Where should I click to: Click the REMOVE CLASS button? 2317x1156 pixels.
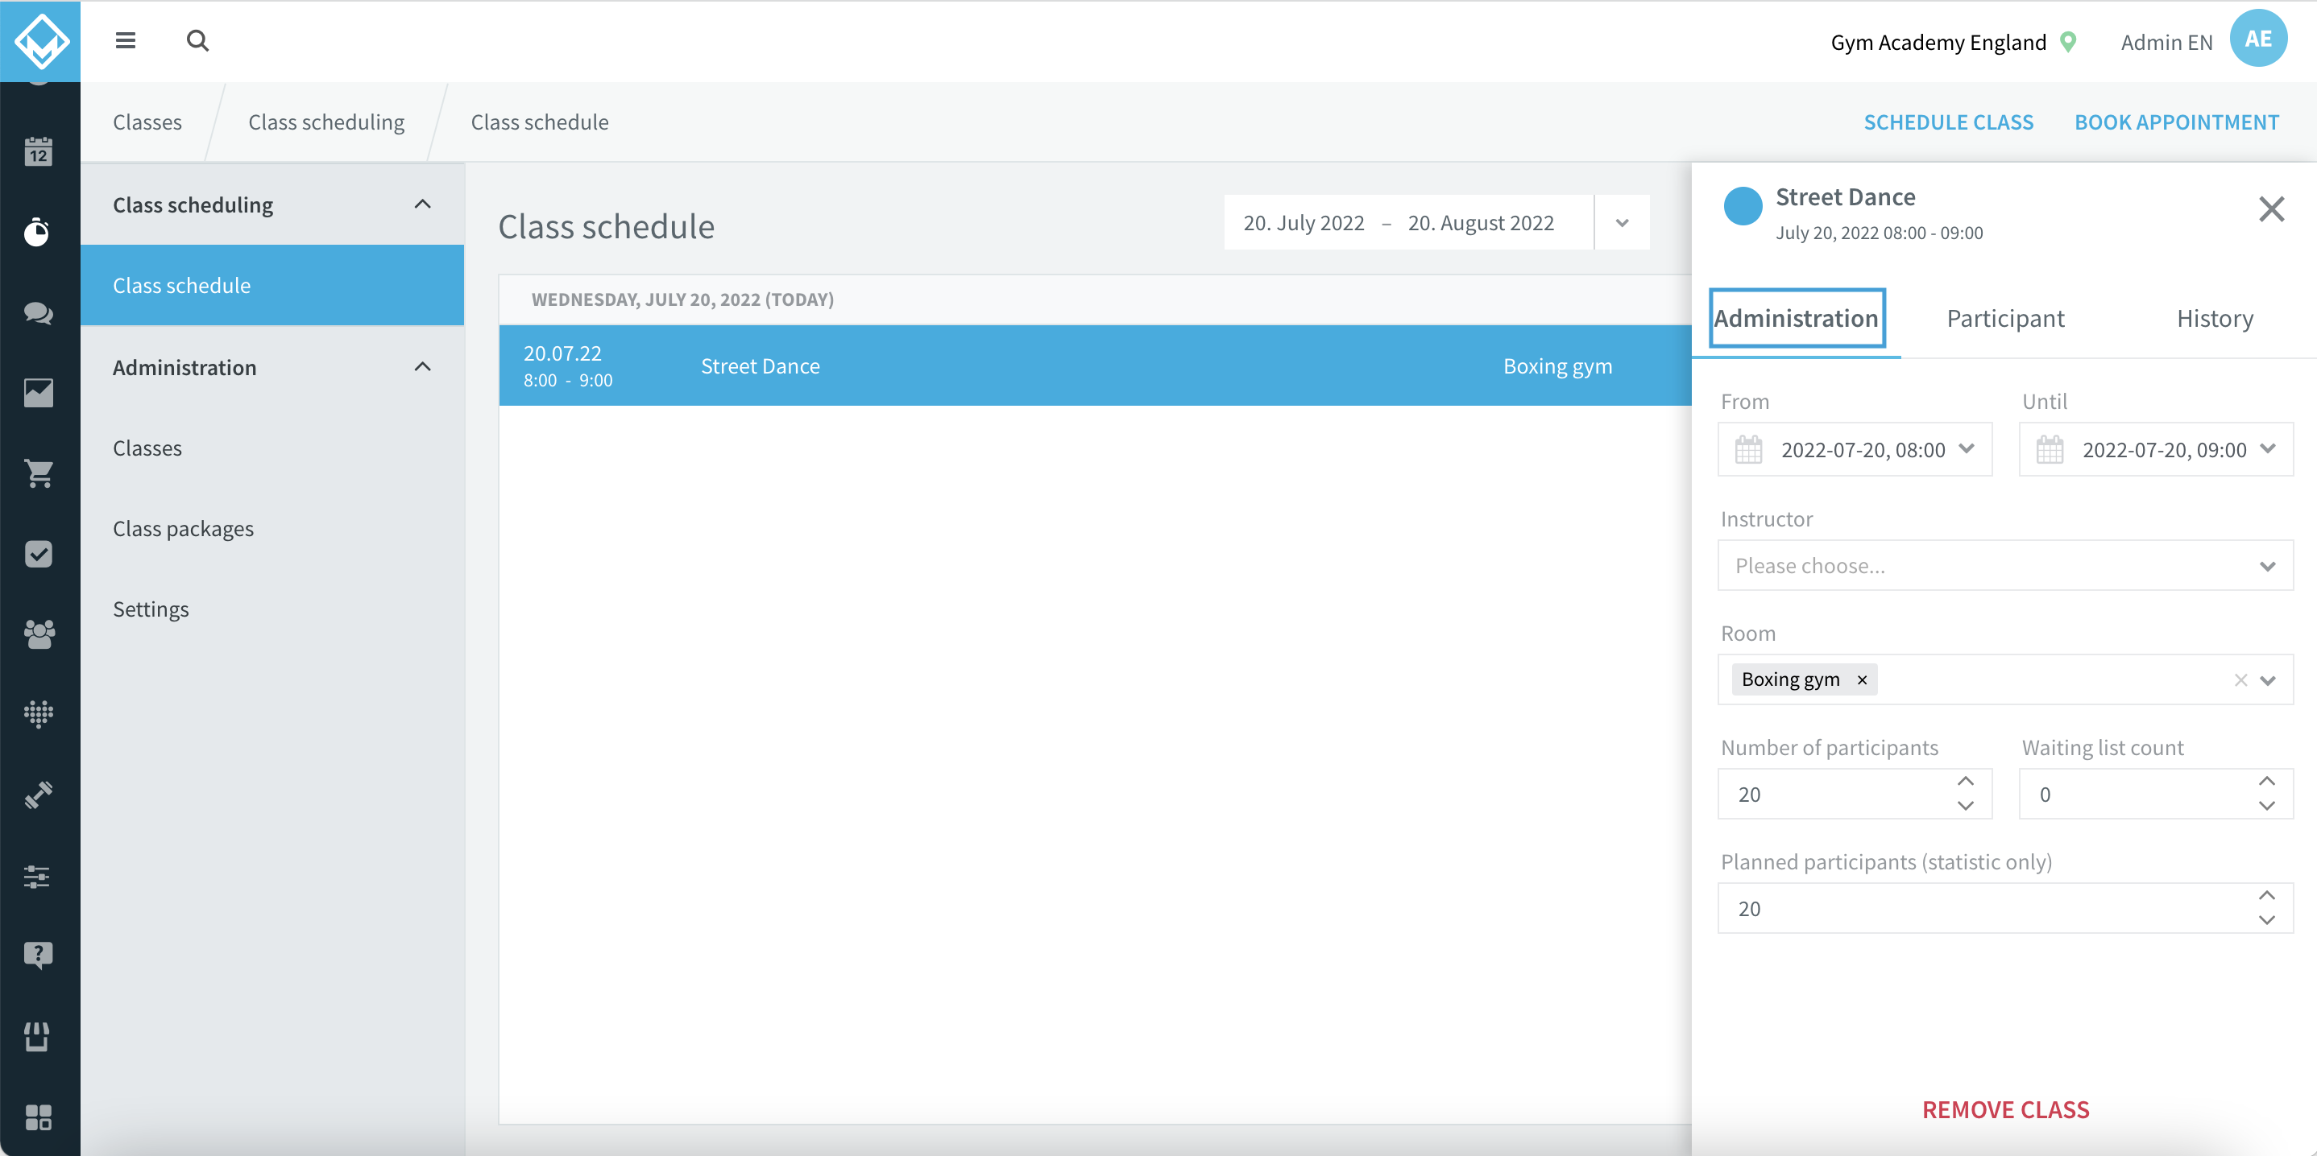(x=2005, y=1109)
